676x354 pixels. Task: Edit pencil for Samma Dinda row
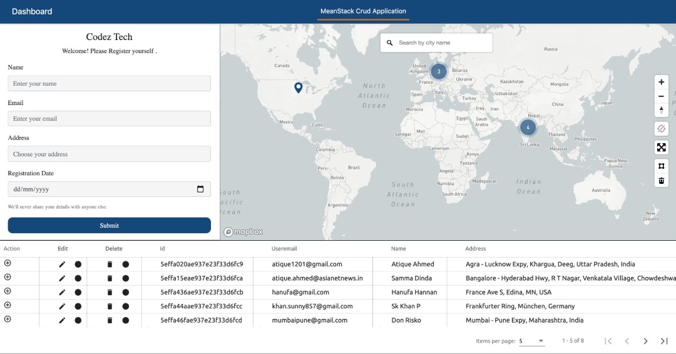click(62, 278)
